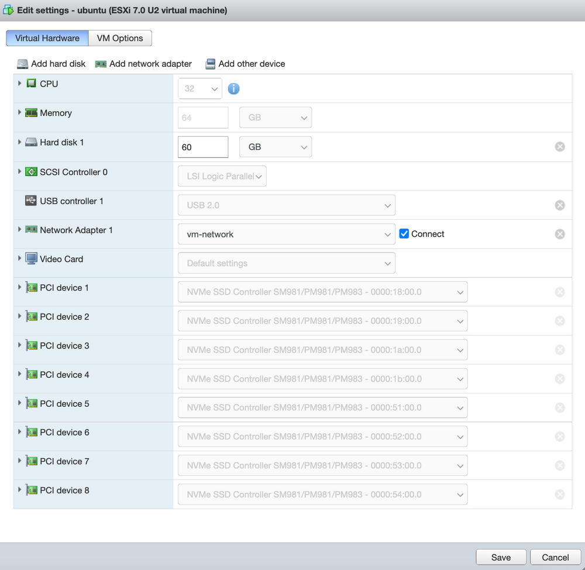Screen dimensions: 585x570
Task: Click the CPU processor icon
Action: point(30,84)
